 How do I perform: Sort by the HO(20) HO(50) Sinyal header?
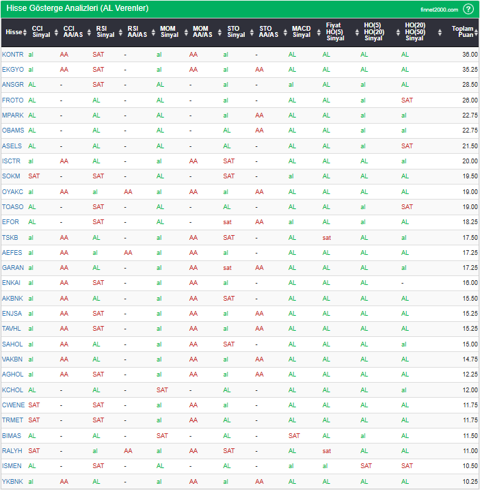pos(414,31)
